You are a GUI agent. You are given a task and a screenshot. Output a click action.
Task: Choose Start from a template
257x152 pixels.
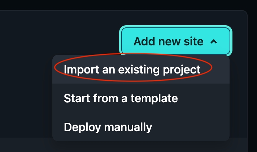121,98
